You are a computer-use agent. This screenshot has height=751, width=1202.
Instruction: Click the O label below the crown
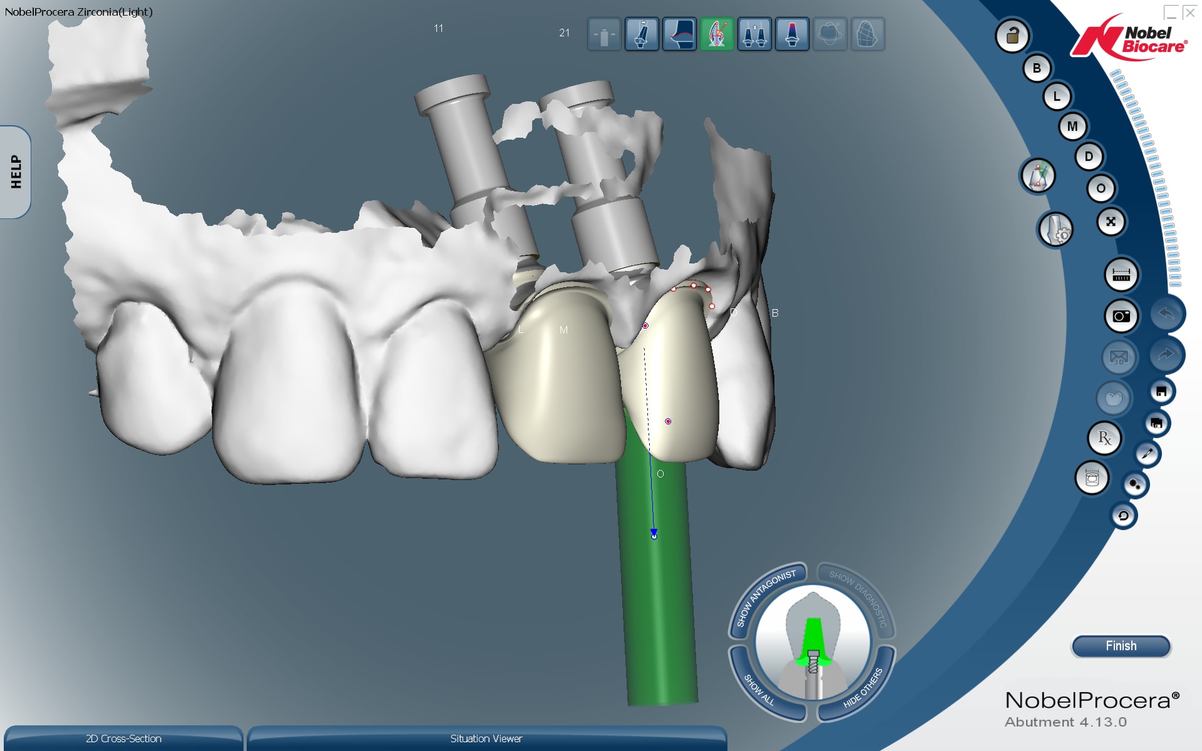pyautogui.click(x=660, y=474)
